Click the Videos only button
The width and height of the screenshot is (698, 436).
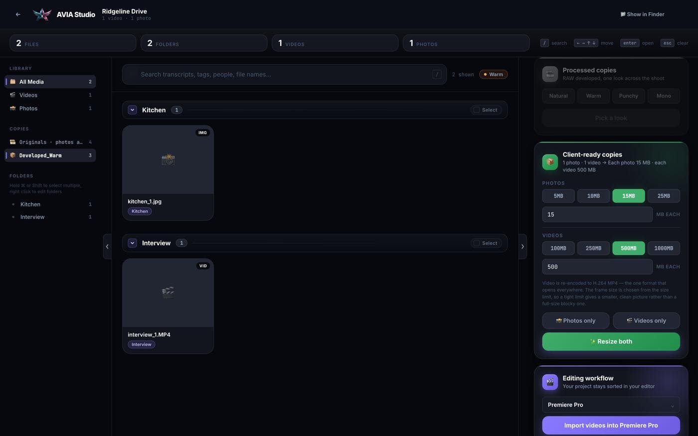pos(647,320)
